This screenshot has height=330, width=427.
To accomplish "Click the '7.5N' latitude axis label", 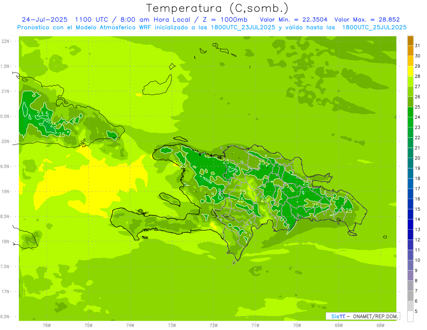I will [x=5, y=267].
